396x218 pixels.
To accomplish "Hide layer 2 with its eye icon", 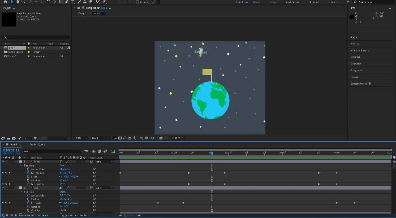I will coord(3,188).
